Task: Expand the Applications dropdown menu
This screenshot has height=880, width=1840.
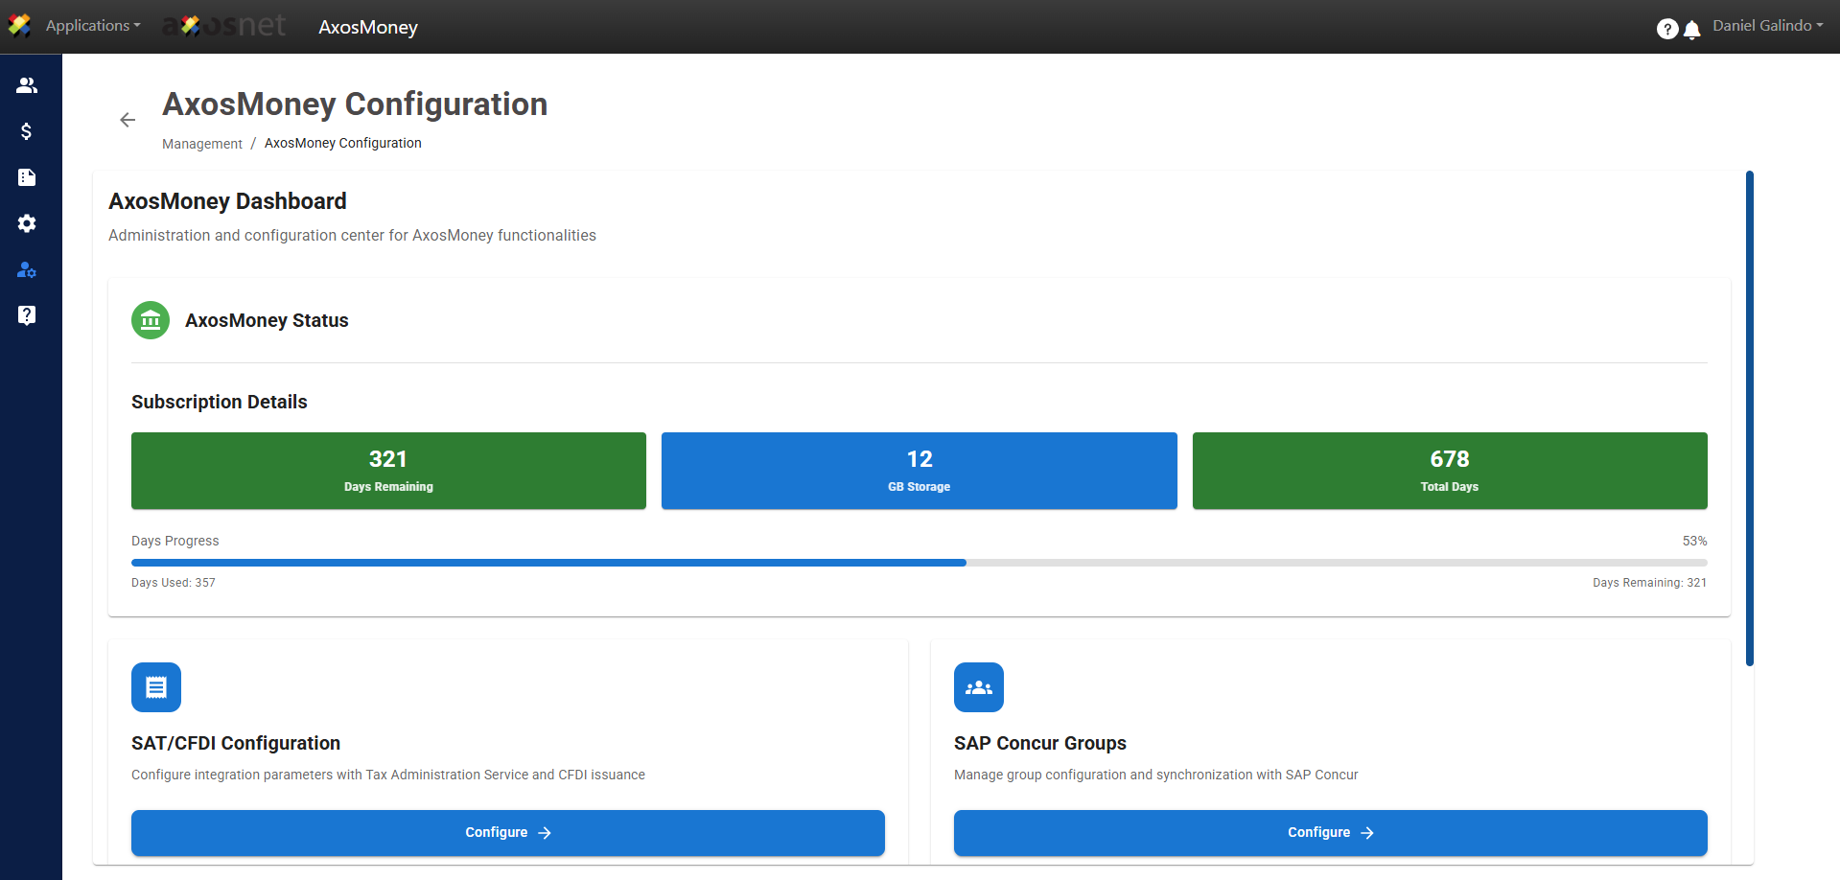Action: coord(93,26)
